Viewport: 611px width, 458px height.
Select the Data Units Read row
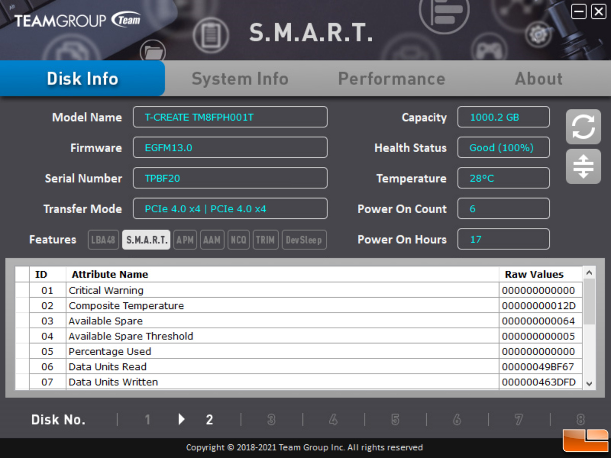[x=299, y=367]
